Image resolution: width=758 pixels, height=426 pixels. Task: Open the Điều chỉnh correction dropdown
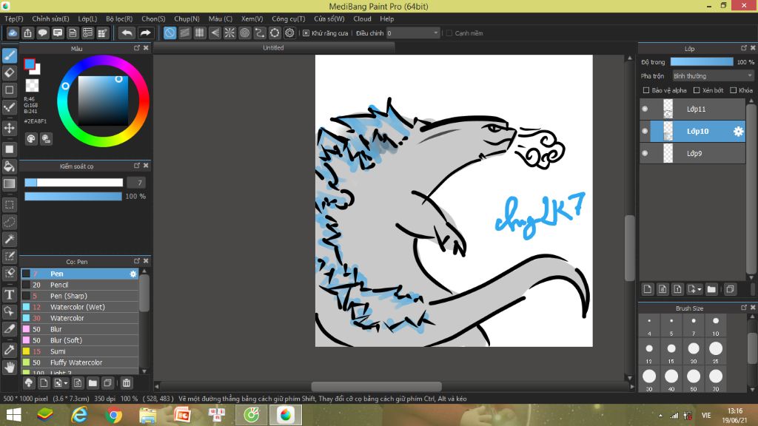[413, 33]
